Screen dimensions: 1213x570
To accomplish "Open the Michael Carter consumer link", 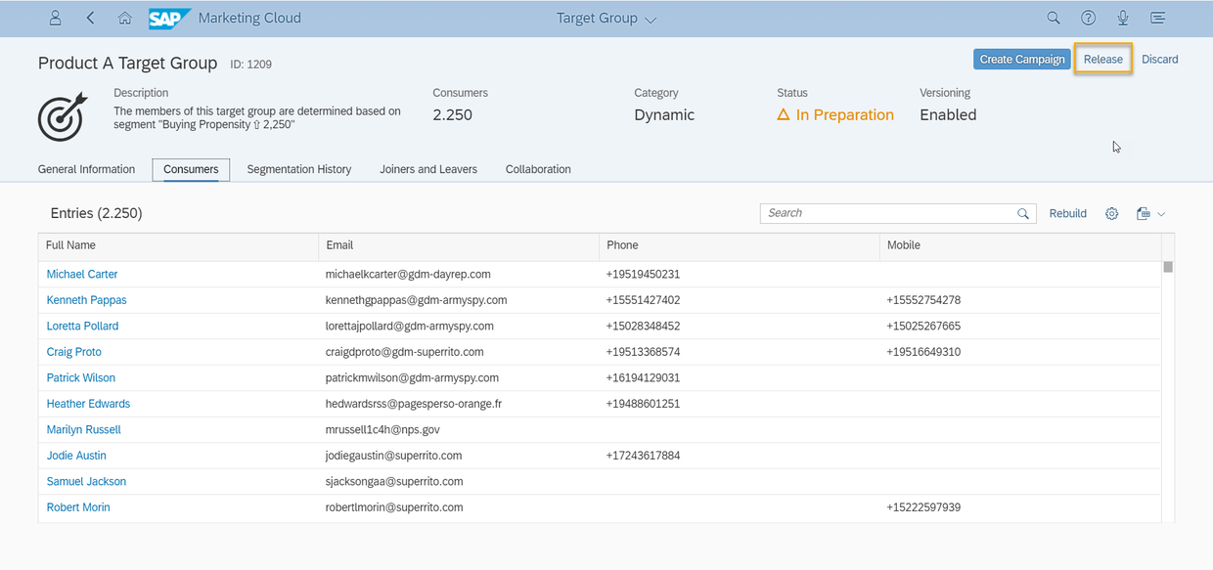I will click(x=82, y=275).
